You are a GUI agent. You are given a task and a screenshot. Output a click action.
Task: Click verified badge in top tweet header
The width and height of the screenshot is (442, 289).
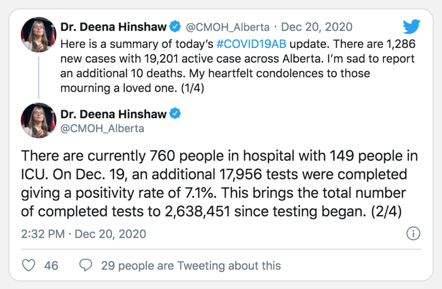pyautogui.click(x=175, y=27)
